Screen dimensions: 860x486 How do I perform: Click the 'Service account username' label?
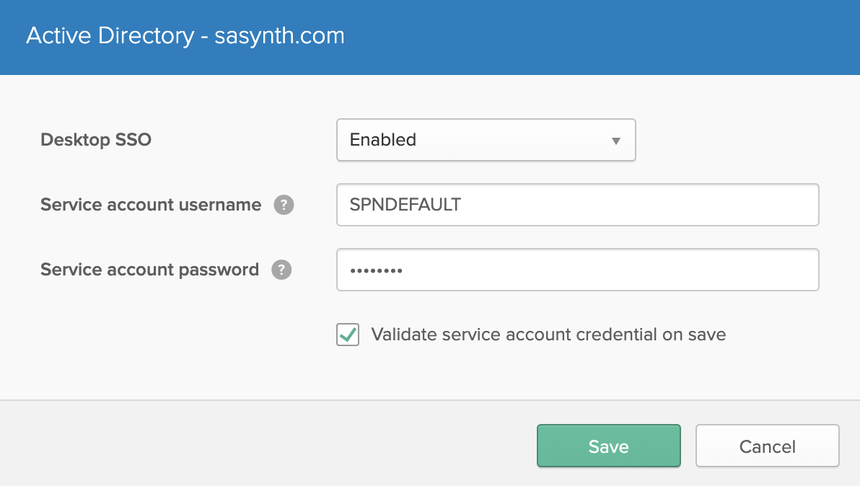(x=151, y=205)
